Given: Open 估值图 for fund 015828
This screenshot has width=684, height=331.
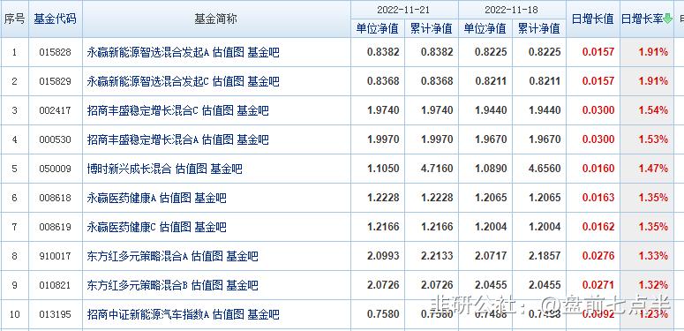Looking at the screenshot, I should [x=228, y=52].
